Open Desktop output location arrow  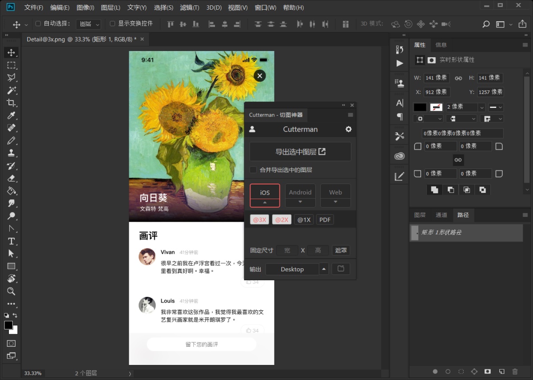[x=324, y=269]
